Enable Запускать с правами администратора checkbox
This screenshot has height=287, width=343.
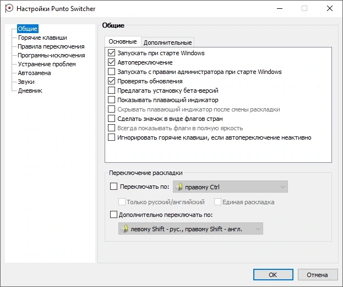(112, 72)
